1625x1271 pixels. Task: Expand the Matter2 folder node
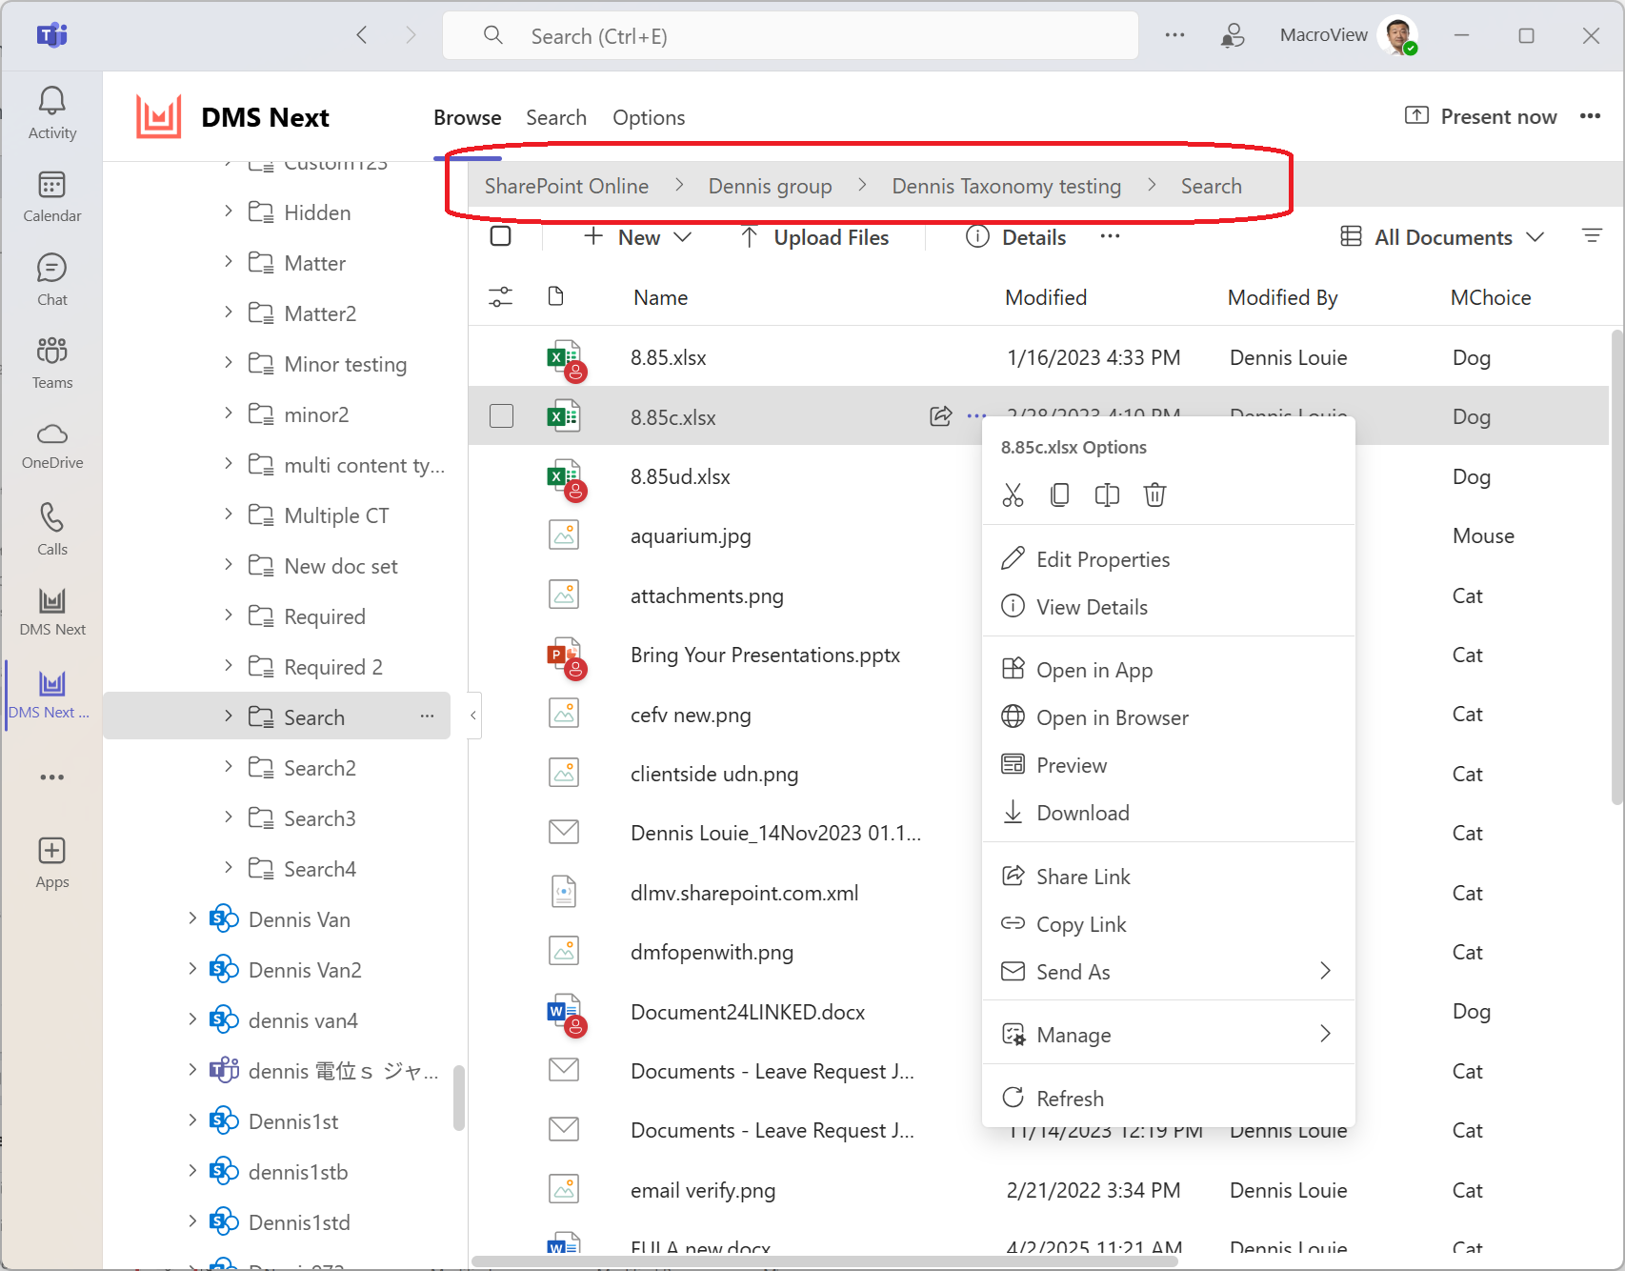click(229, 312)
